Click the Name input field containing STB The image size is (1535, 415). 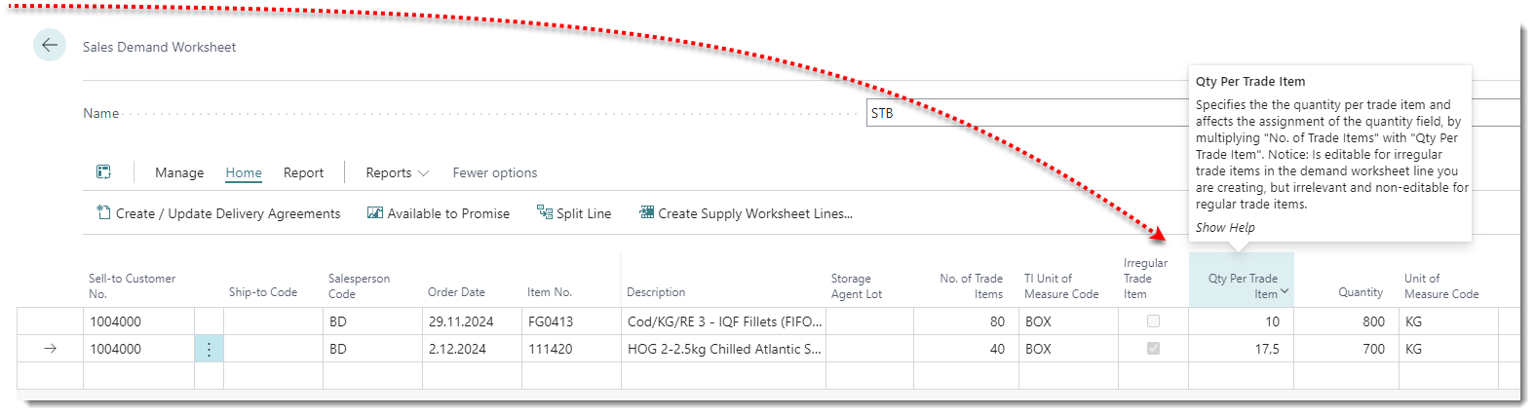(x=1023, y=113)
